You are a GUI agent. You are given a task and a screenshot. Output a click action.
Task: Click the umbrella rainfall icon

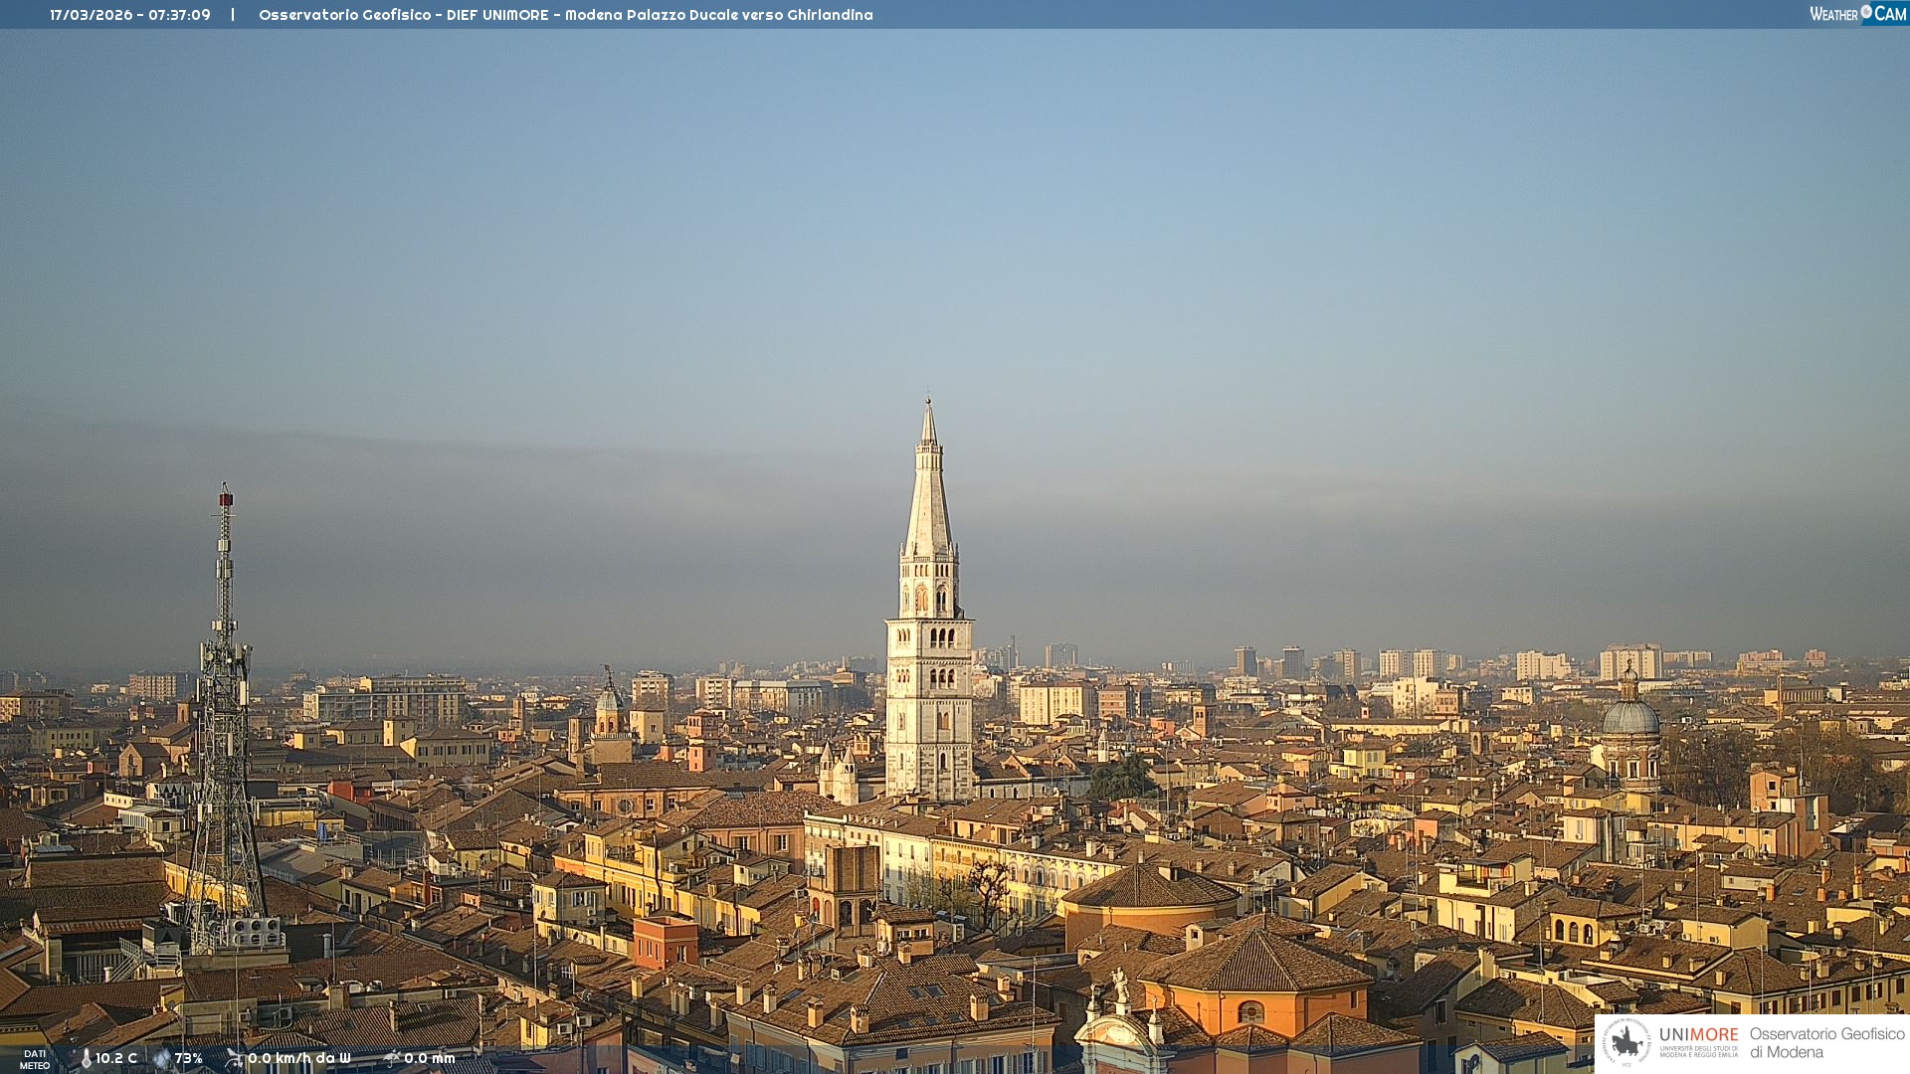392,1058
